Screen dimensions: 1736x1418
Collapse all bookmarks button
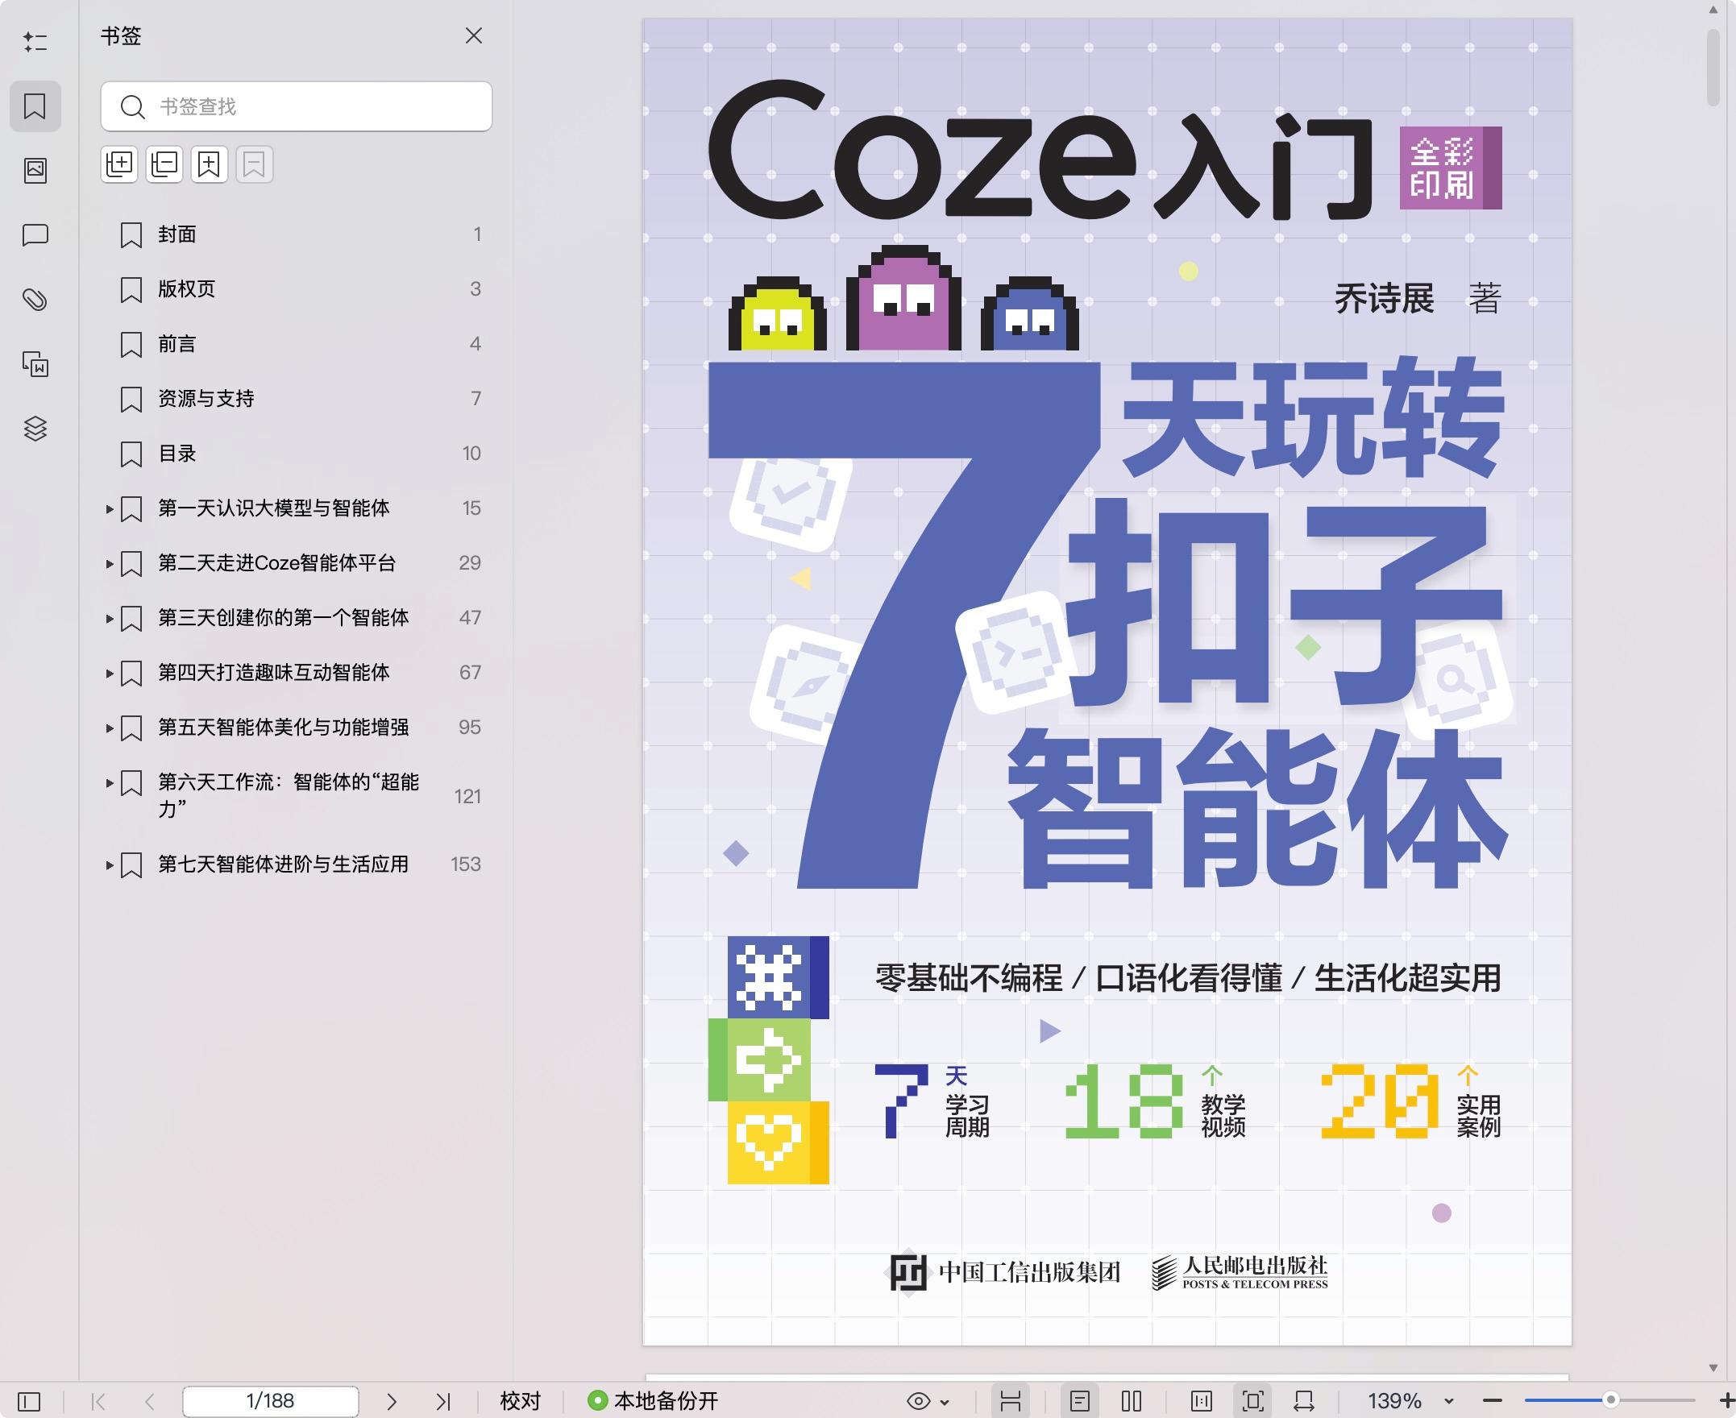tap(164, 164)
